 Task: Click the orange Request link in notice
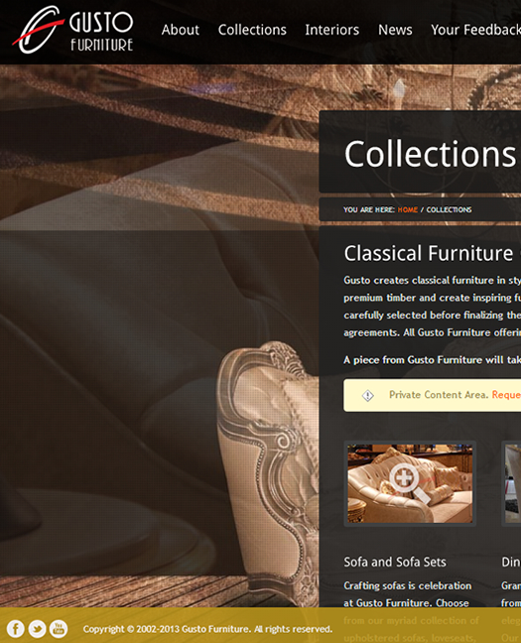[x=506, y=395]
